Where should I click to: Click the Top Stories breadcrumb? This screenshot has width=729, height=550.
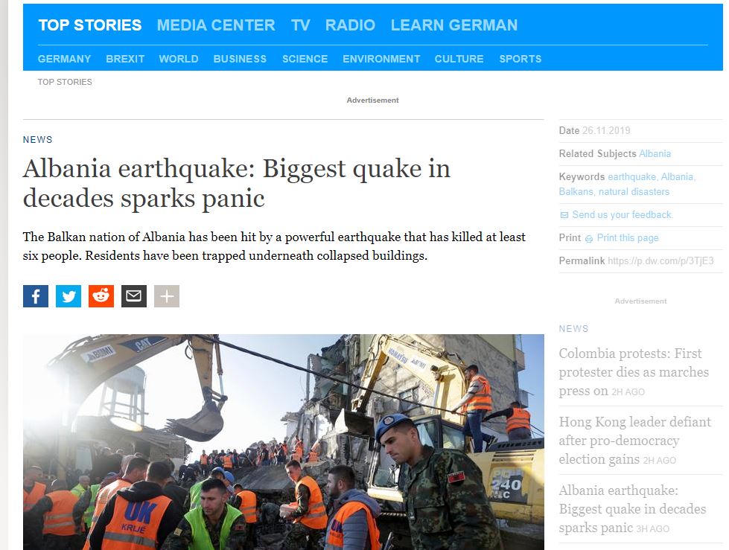click(x=65, y=82)
